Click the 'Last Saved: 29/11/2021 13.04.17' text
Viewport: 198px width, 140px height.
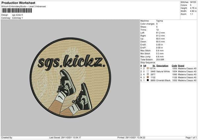click(65, 138)
